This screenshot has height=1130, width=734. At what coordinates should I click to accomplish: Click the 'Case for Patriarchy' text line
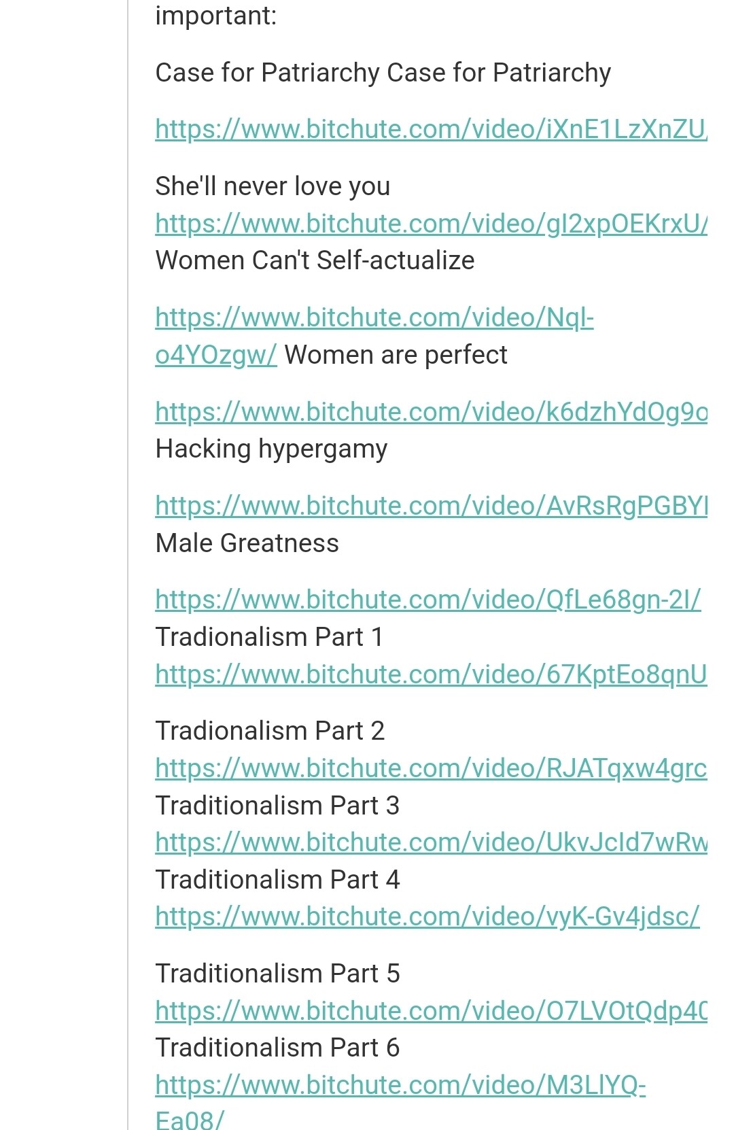pos(383,73)
